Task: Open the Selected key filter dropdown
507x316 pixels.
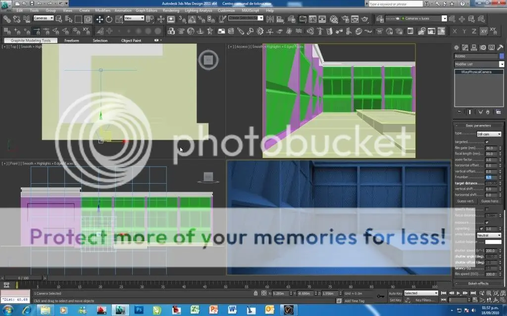Action: pos(421,293)
